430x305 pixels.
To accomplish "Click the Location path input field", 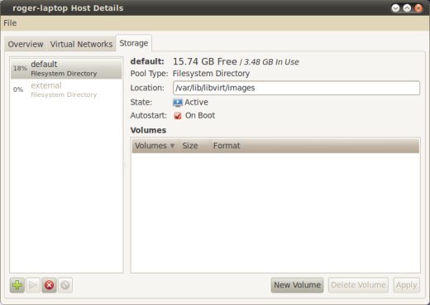I will click(x=296, y=88).
